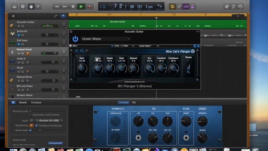Select the Modern Stack track
Viewport: 268px width, 151px height.
click(38, 95)
